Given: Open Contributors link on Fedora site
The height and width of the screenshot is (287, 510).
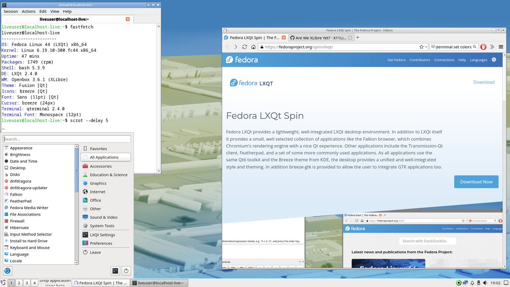Looking at the screenshot, I should tap(419, 60).
